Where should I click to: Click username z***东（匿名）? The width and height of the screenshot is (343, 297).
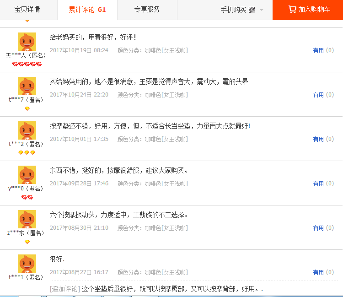tap(26, 233)
